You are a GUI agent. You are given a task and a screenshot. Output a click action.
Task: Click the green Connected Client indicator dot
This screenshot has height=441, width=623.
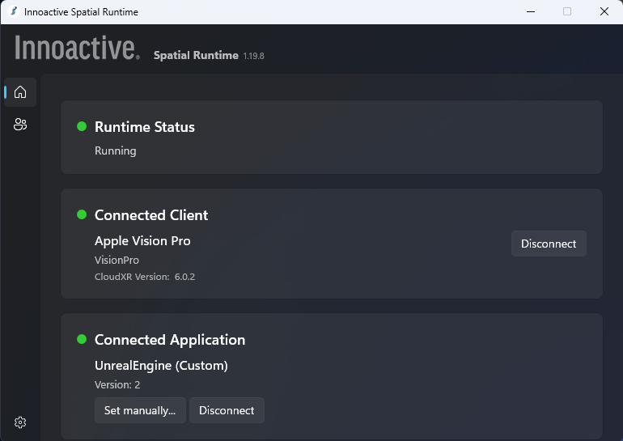coord(82,215)
